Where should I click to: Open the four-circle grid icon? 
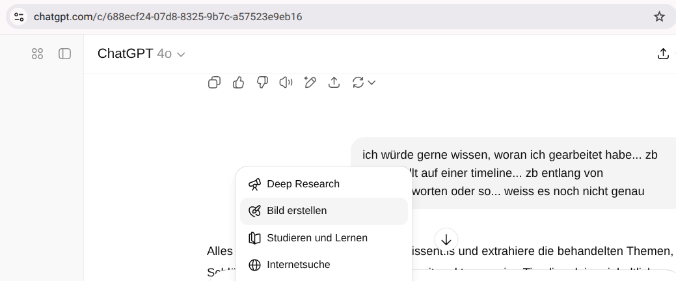pyautogui.click(x=37, y=54)
